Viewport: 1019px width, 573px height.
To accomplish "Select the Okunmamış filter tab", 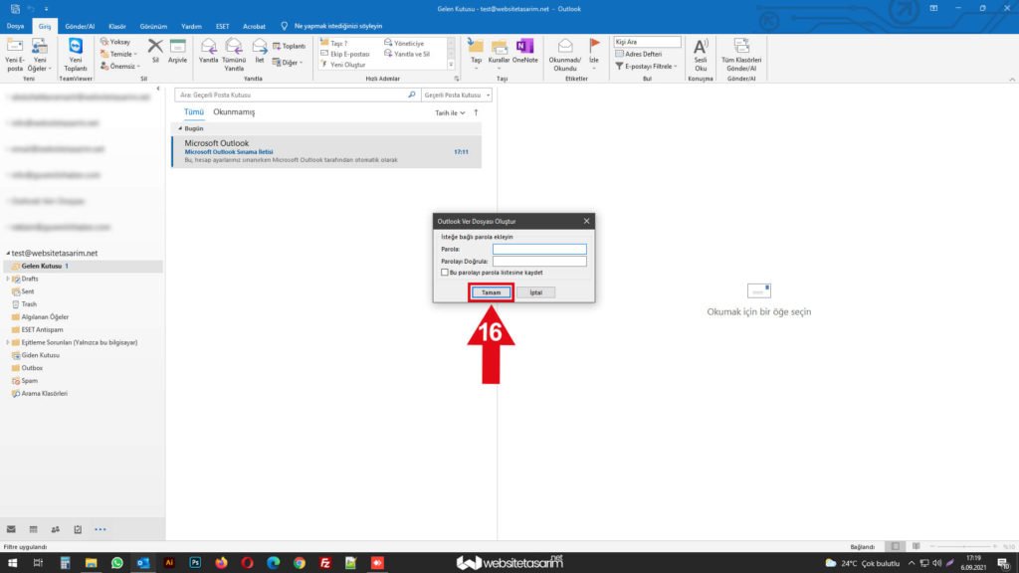I will pyautogui.click(x=234, y=112).
